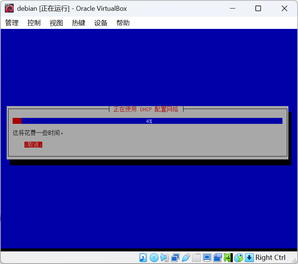
Task: Maximize the VirtualBox window
Action: 258,9
